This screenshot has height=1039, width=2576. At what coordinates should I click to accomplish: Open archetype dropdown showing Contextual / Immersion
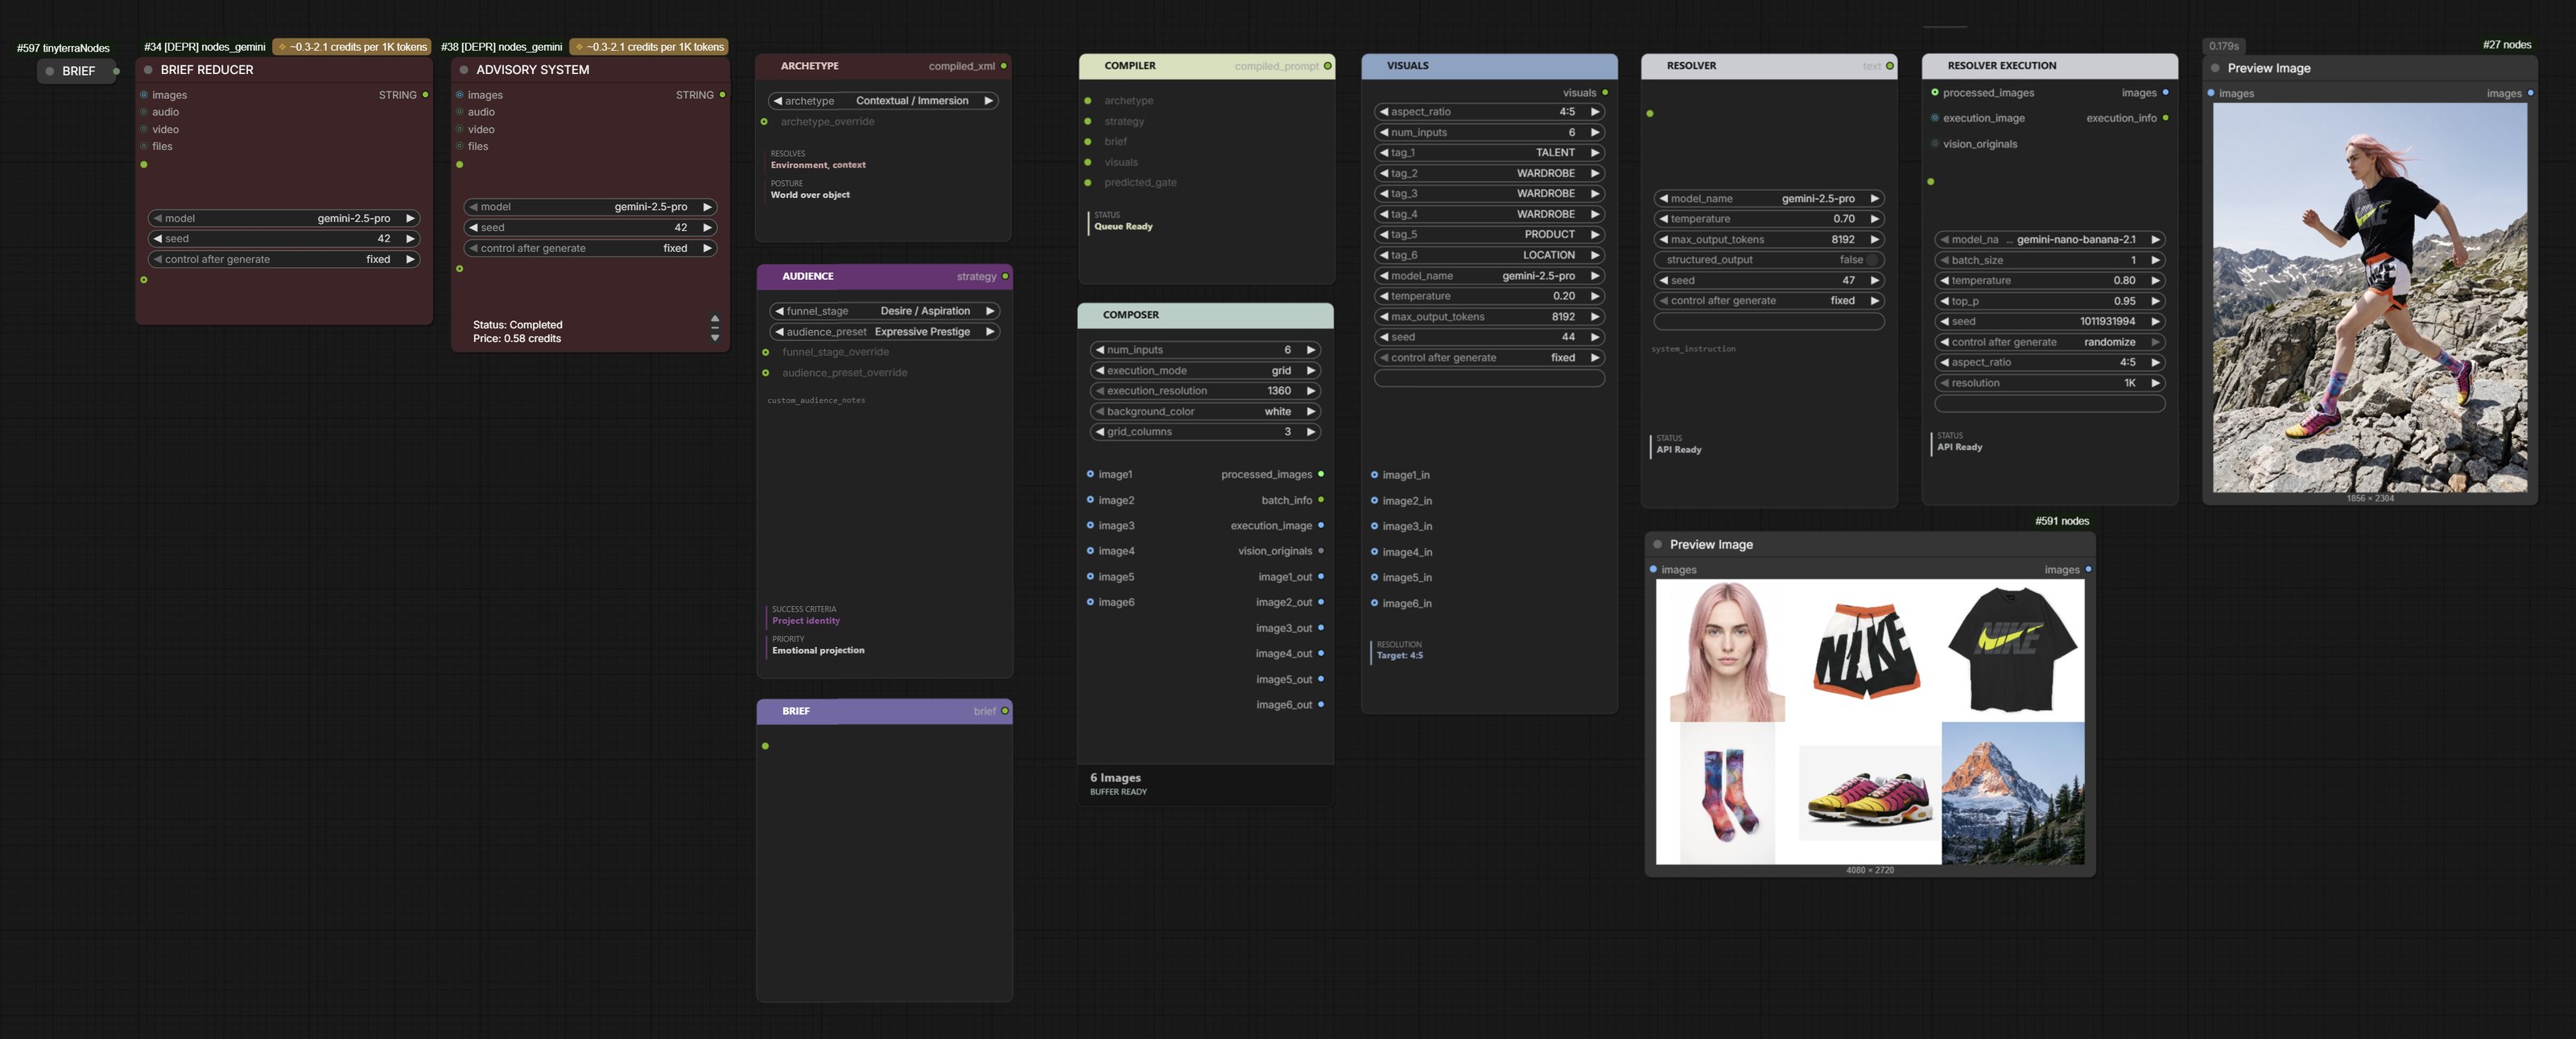pos(883,101)
